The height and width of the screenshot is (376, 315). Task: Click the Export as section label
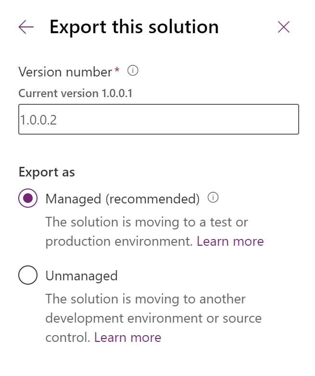(47, 172)
